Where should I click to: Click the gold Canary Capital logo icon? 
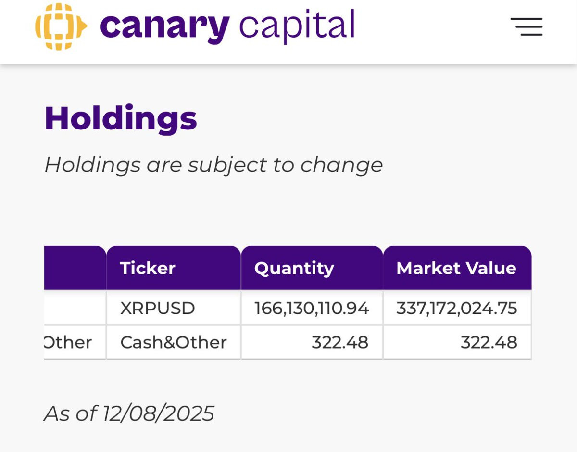[61, 27]
